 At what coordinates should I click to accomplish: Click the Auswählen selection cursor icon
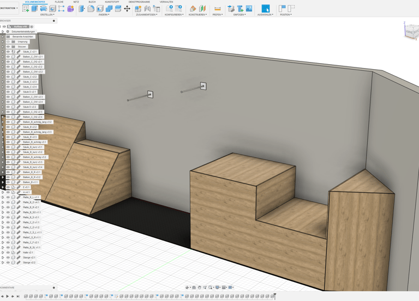(x=265, y=8)
